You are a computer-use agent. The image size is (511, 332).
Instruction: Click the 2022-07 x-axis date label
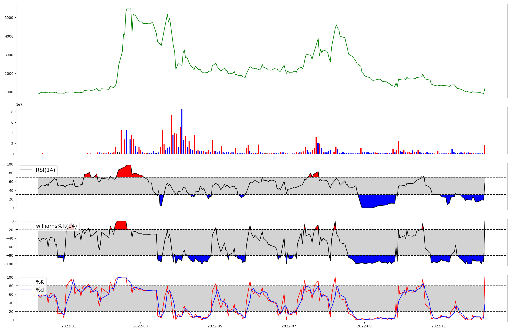click(x=289, y=326)
